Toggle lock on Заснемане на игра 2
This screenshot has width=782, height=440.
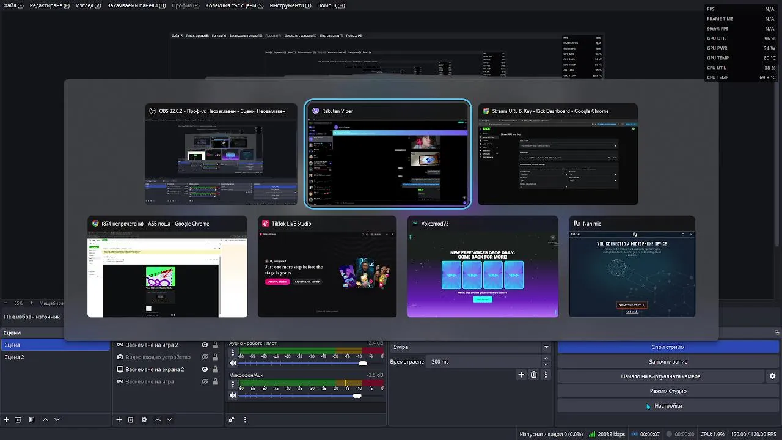click(x=215, y=345)
